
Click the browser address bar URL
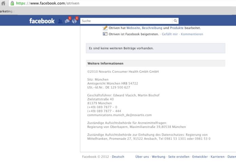47,3
